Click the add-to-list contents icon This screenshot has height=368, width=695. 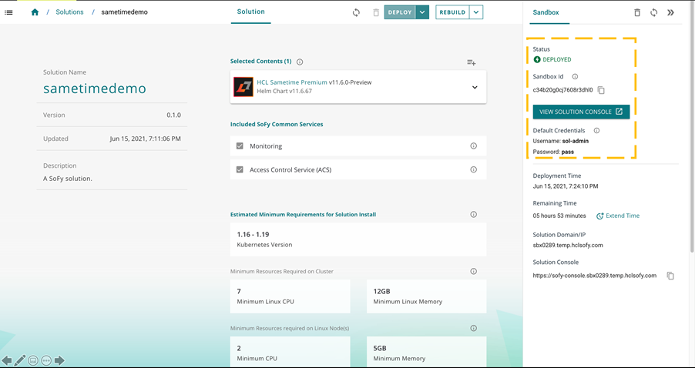tap(471, 62)
